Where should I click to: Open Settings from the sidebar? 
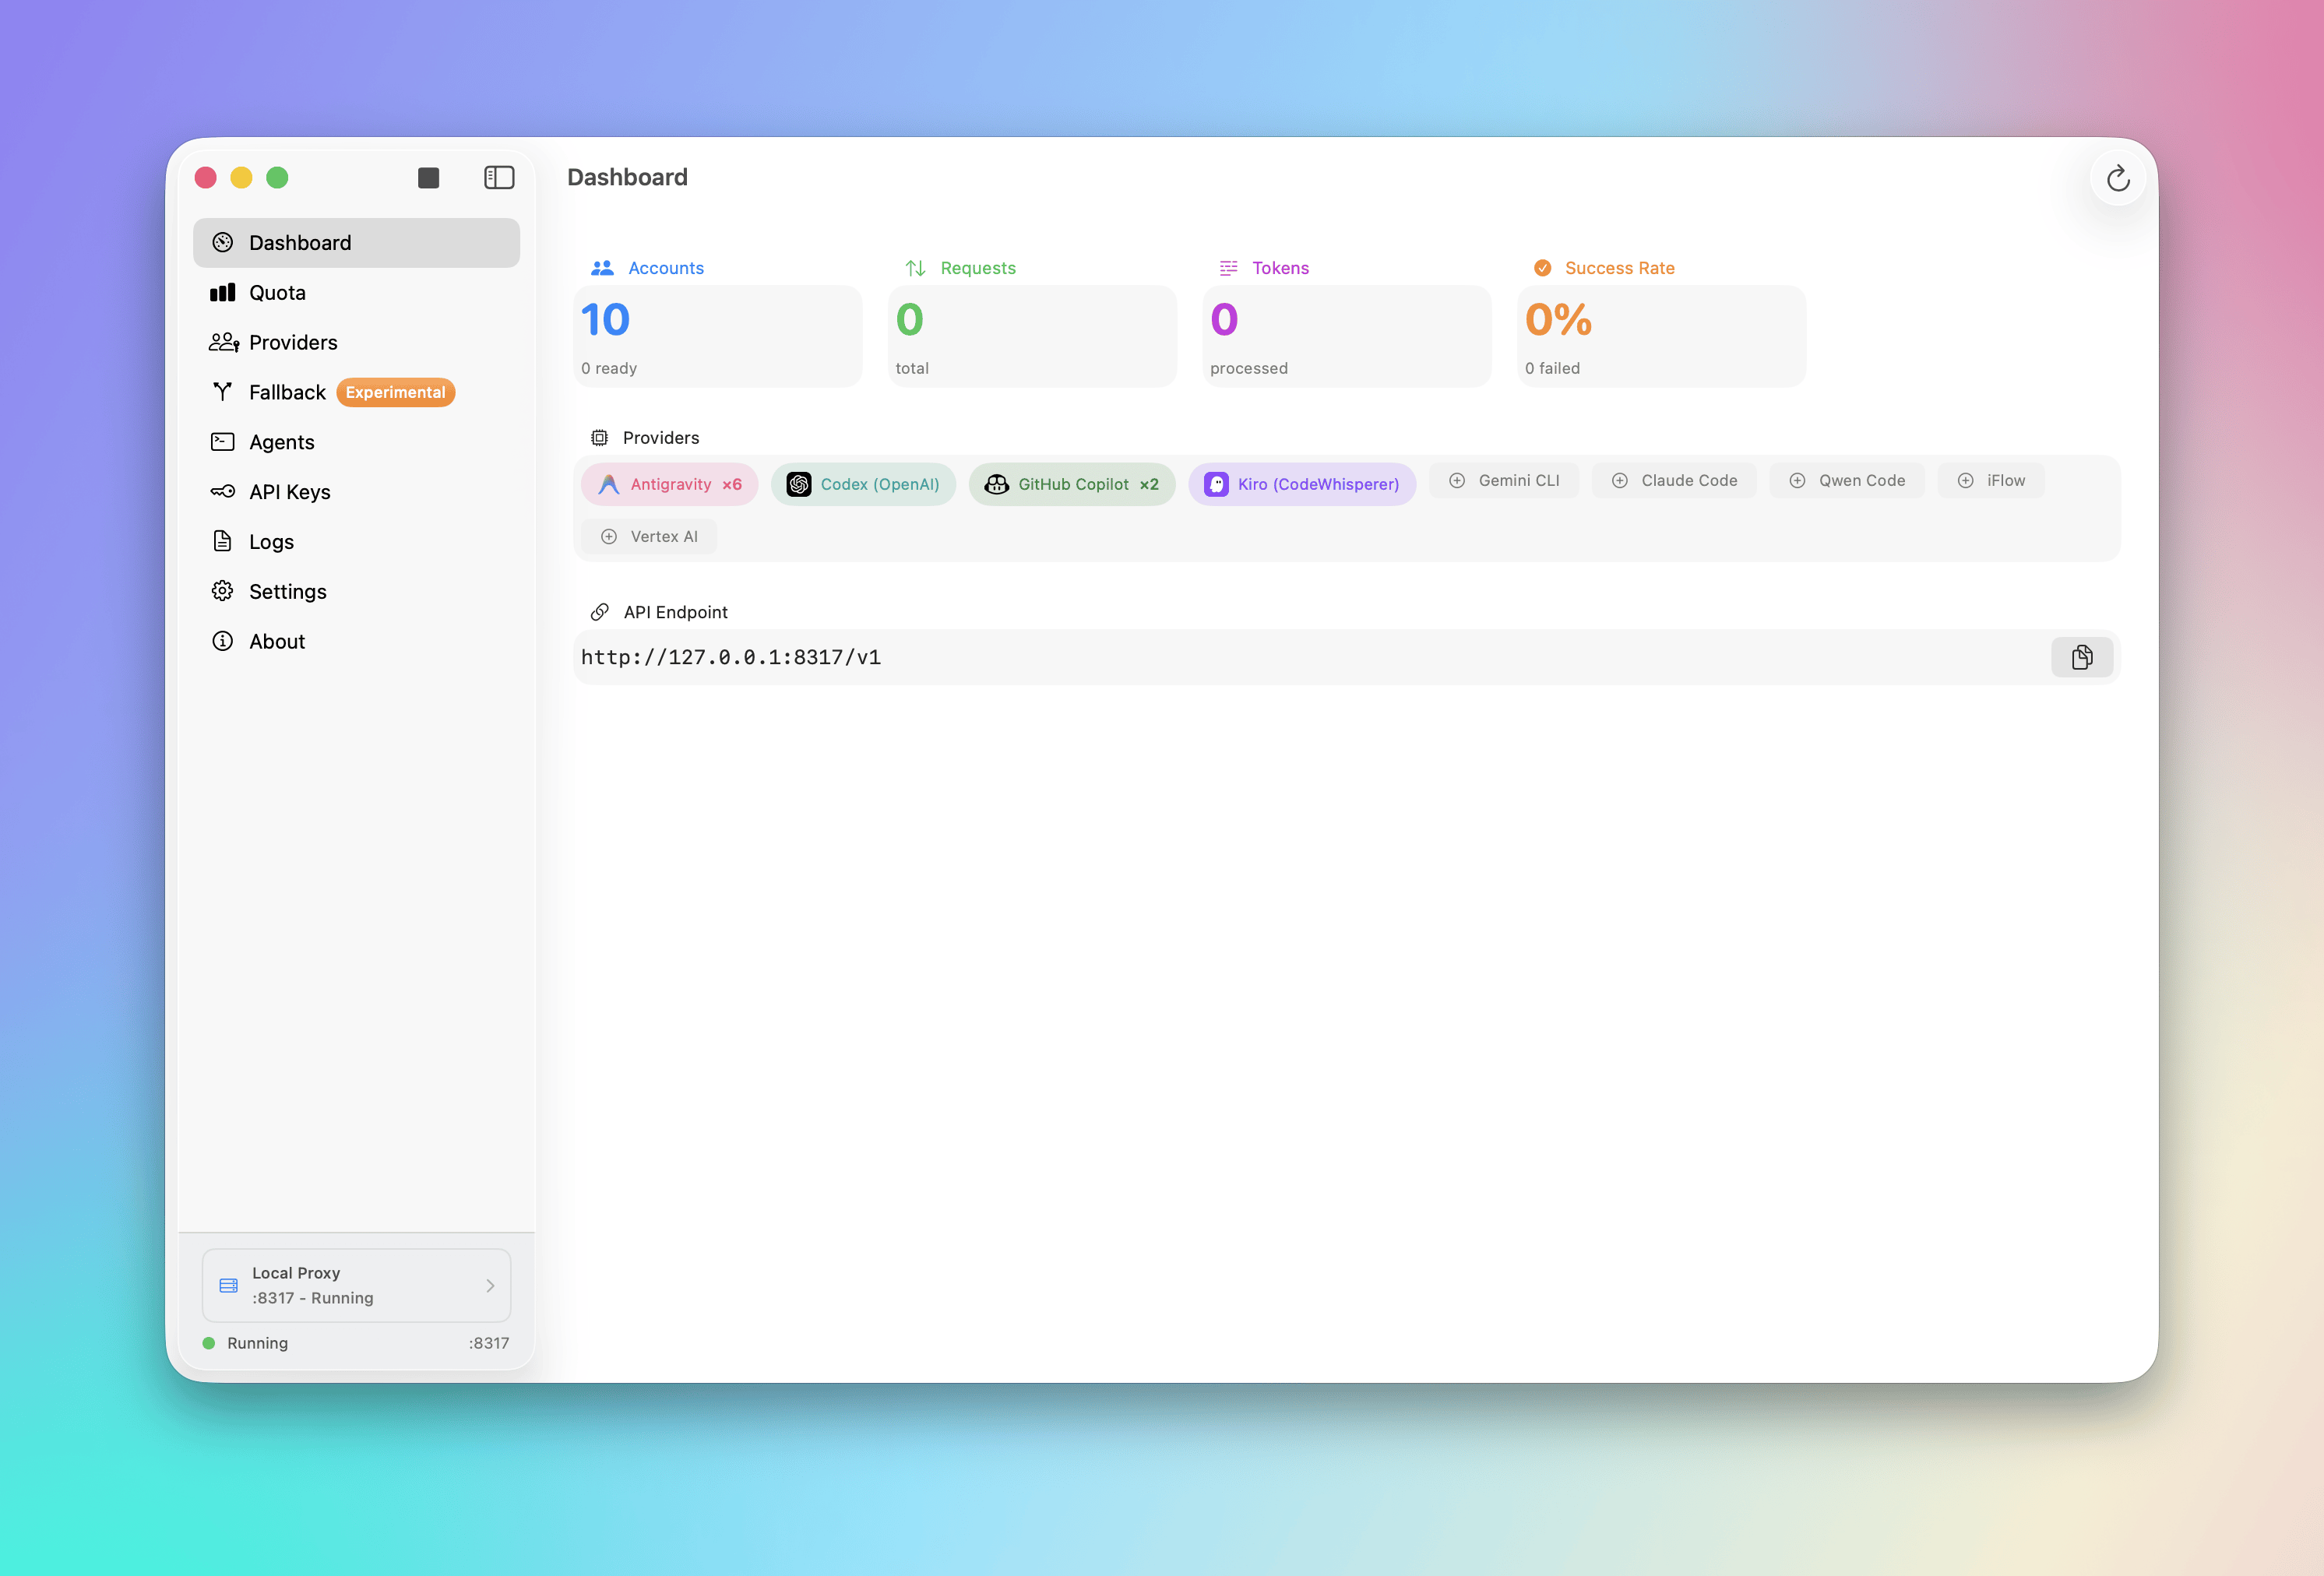[287, 592]
